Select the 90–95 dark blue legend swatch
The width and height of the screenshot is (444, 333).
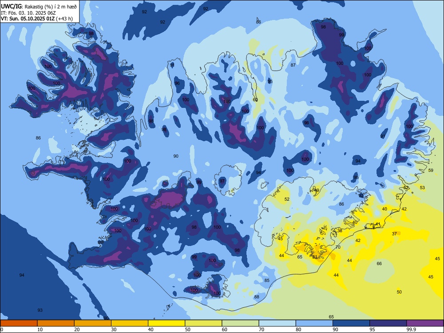point(351,323)
